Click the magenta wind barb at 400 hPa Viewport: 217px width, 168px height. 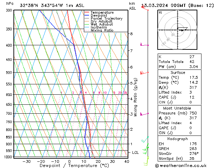click(x=144, y=45)
